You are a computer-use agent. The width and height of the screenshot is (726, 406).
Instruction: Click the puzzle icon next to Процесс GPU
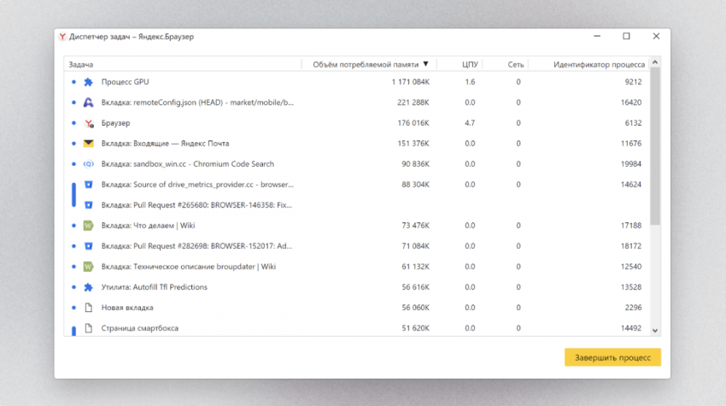point(88,82)
